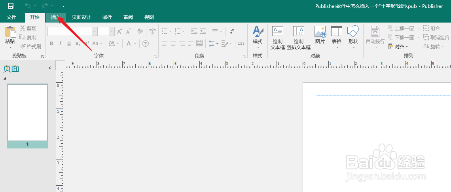Click the columns icon in 段落 group
The height and width of the screenshot is (192, 451).
pos(215,31)
